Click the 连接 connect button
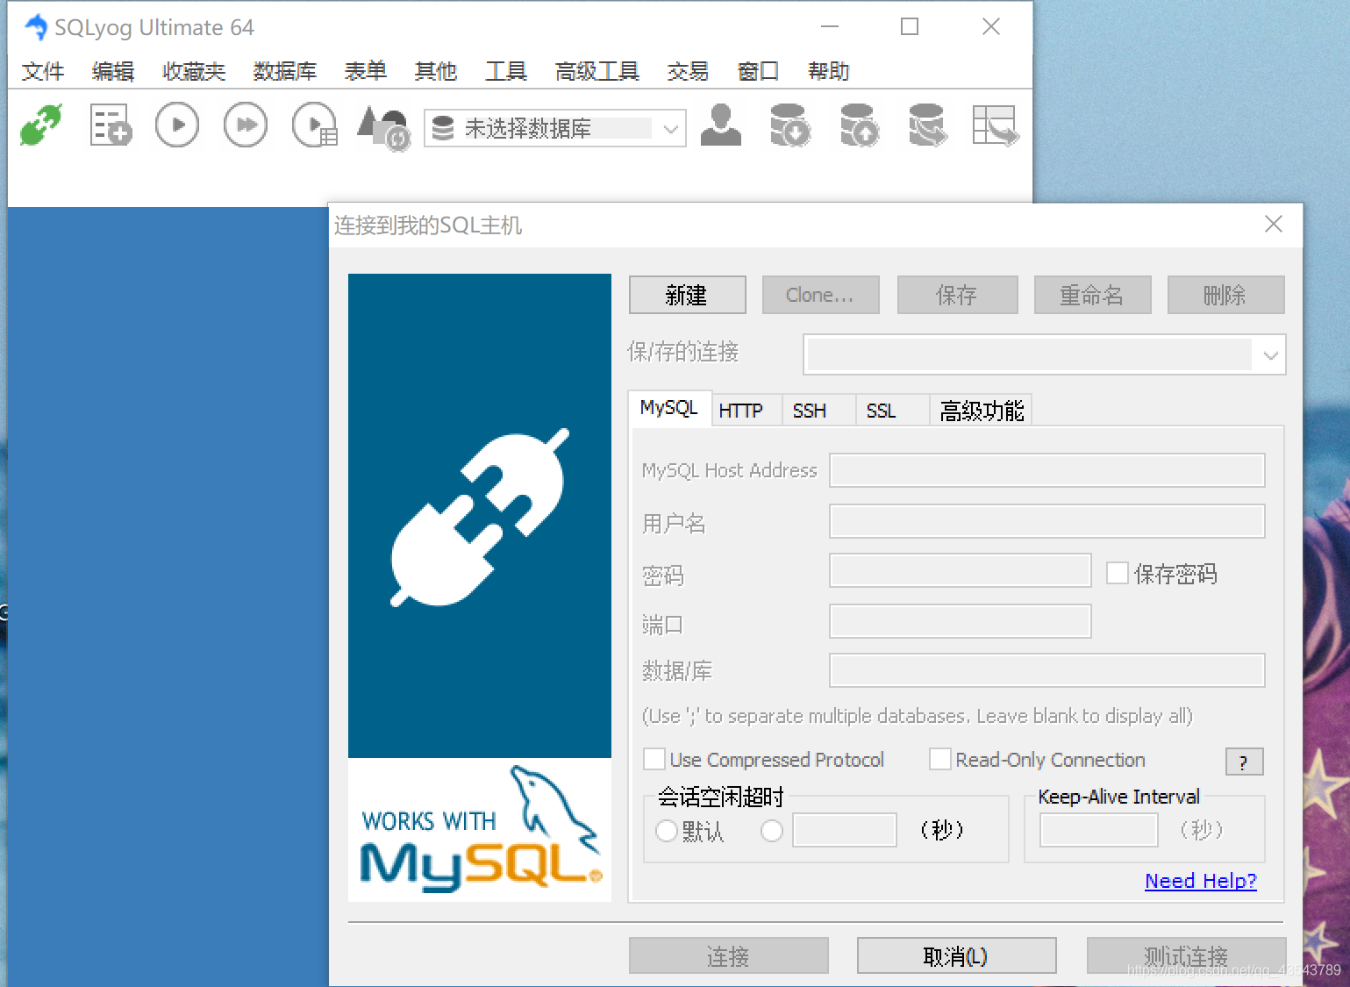The image size is (1350, 987). (x=728, y=955)
